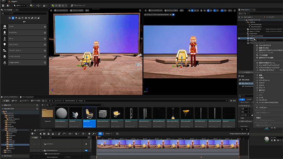Image resolution: width=283 pixels, height=159 pixels.
Task: Toggle grid snapping in the right viewport
Action: click(x=208, y=11)
